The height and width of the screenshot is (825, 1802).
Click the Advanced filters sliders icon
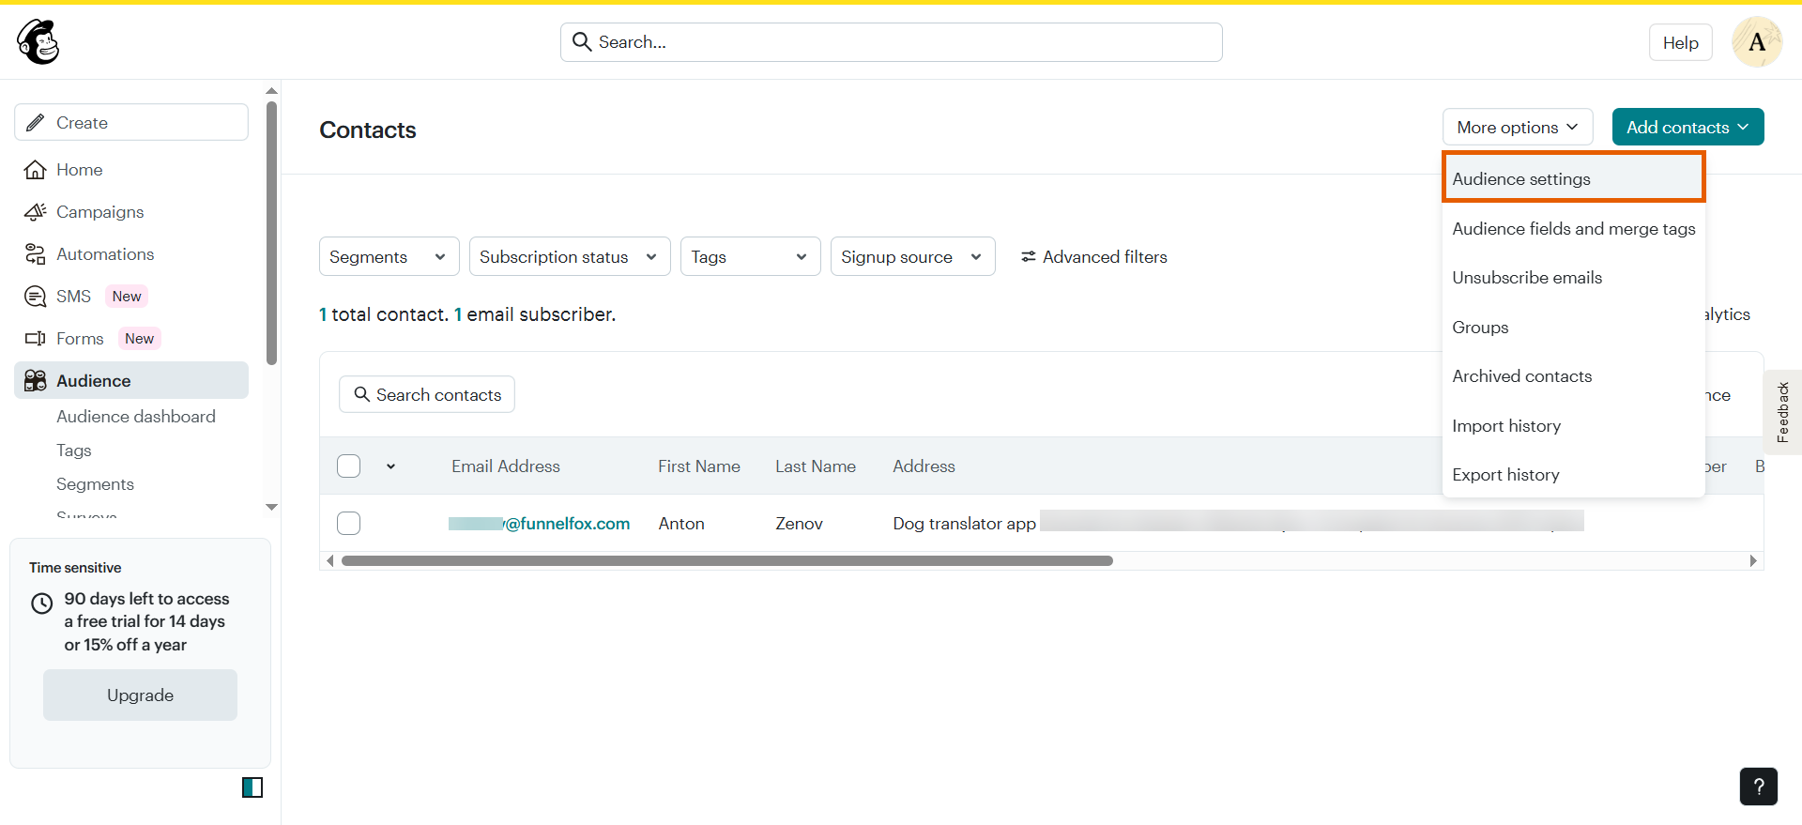1029,257
